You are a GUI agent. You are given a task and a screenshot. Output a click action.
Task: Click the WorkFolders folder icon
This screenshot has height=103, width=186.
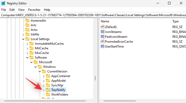[x=48, y=95]
